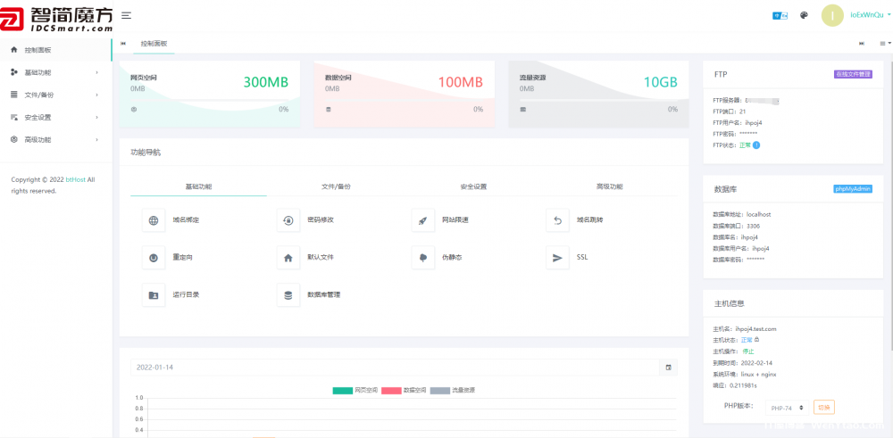Select the 安全设置 tab in 功能导航

pyautogui.click(x=473, y=186)
